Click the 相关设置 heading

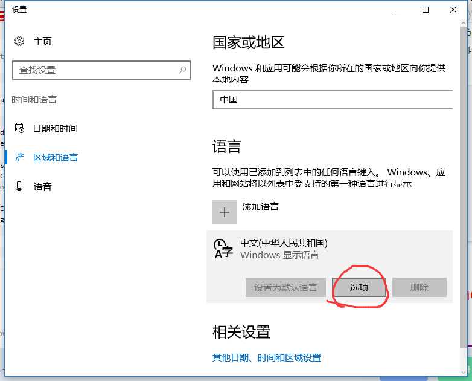pyautogui.click(x=241, y=332)
